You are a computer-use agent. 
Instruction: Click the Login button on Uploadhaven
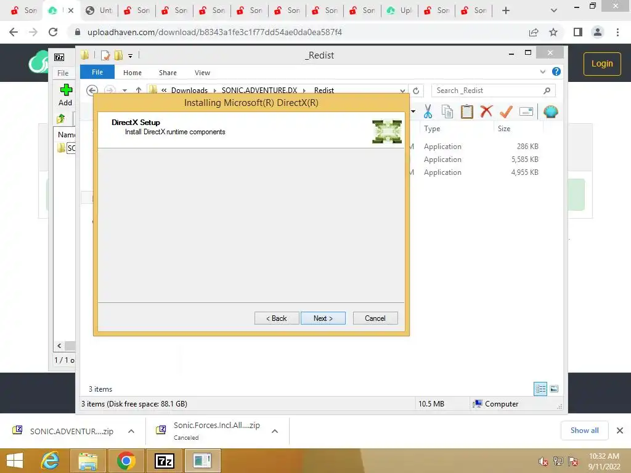[602, 63]
